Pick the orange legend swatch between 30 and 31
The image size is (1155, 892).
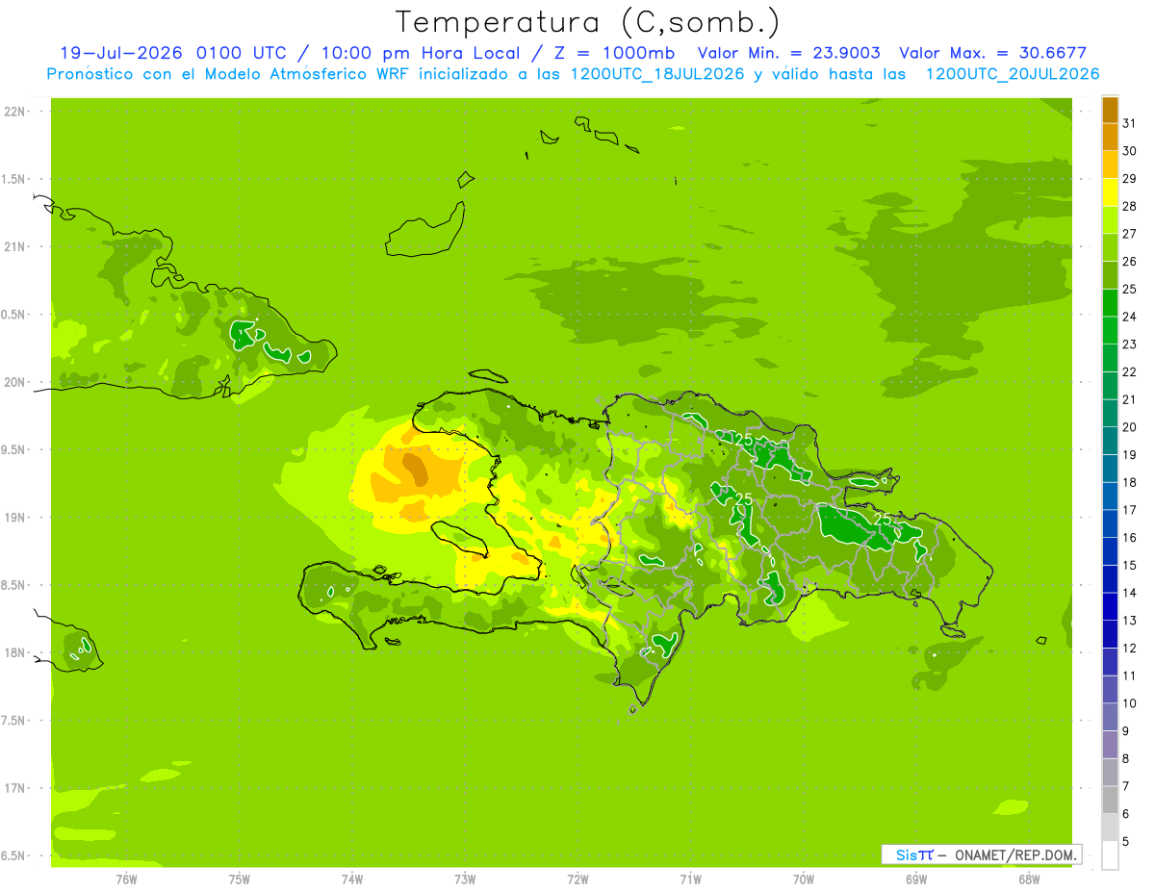pyautogui.click(x=1110, y=138)
